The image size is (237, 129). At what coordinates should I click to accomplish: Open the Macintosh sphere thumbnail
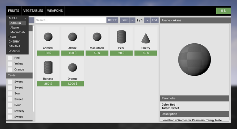[97, 37]
